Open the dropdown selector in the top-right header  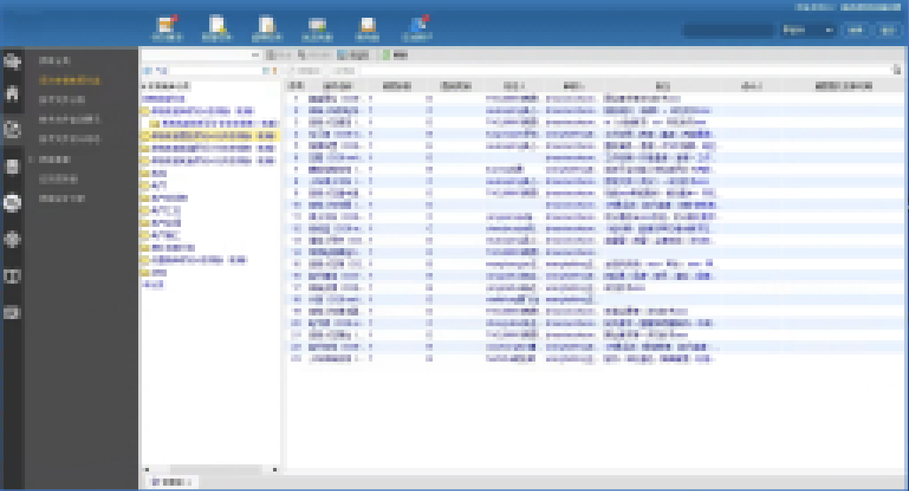[x=807, y=30]
